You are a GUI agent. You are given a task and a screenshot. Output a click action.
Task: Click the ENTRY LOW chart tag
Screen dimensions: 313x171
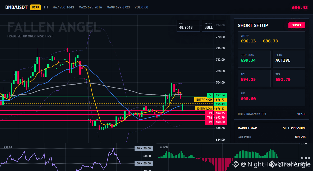point(204,109)
